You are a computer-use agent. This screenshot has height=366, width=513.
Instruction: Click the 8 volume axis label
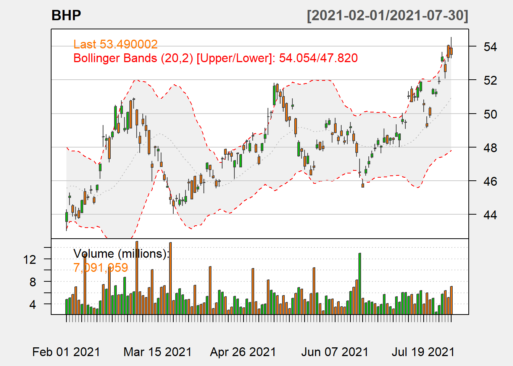pyautogui.click(x=33, y=282)
